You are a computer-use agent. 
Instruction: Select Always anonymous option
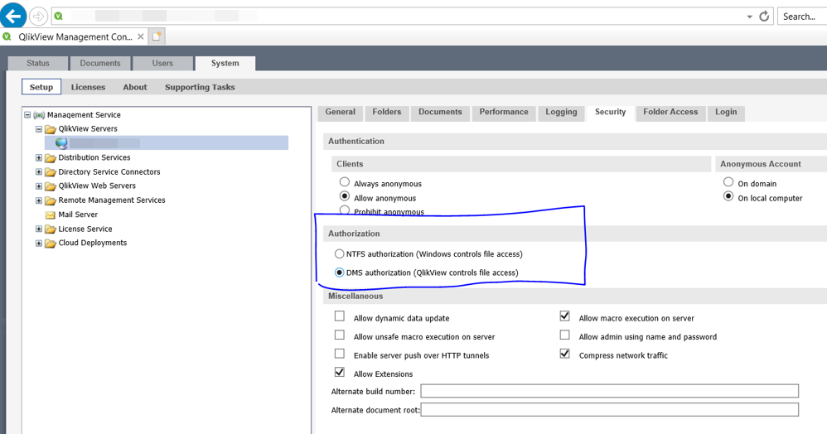[x=345, y=182]
